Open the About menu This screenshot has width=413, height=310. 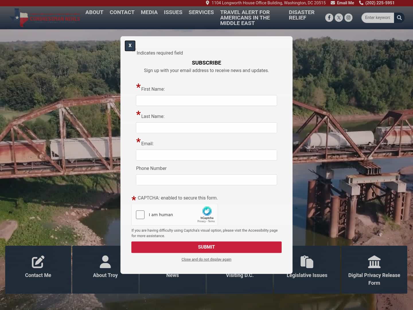click(94, 12)
